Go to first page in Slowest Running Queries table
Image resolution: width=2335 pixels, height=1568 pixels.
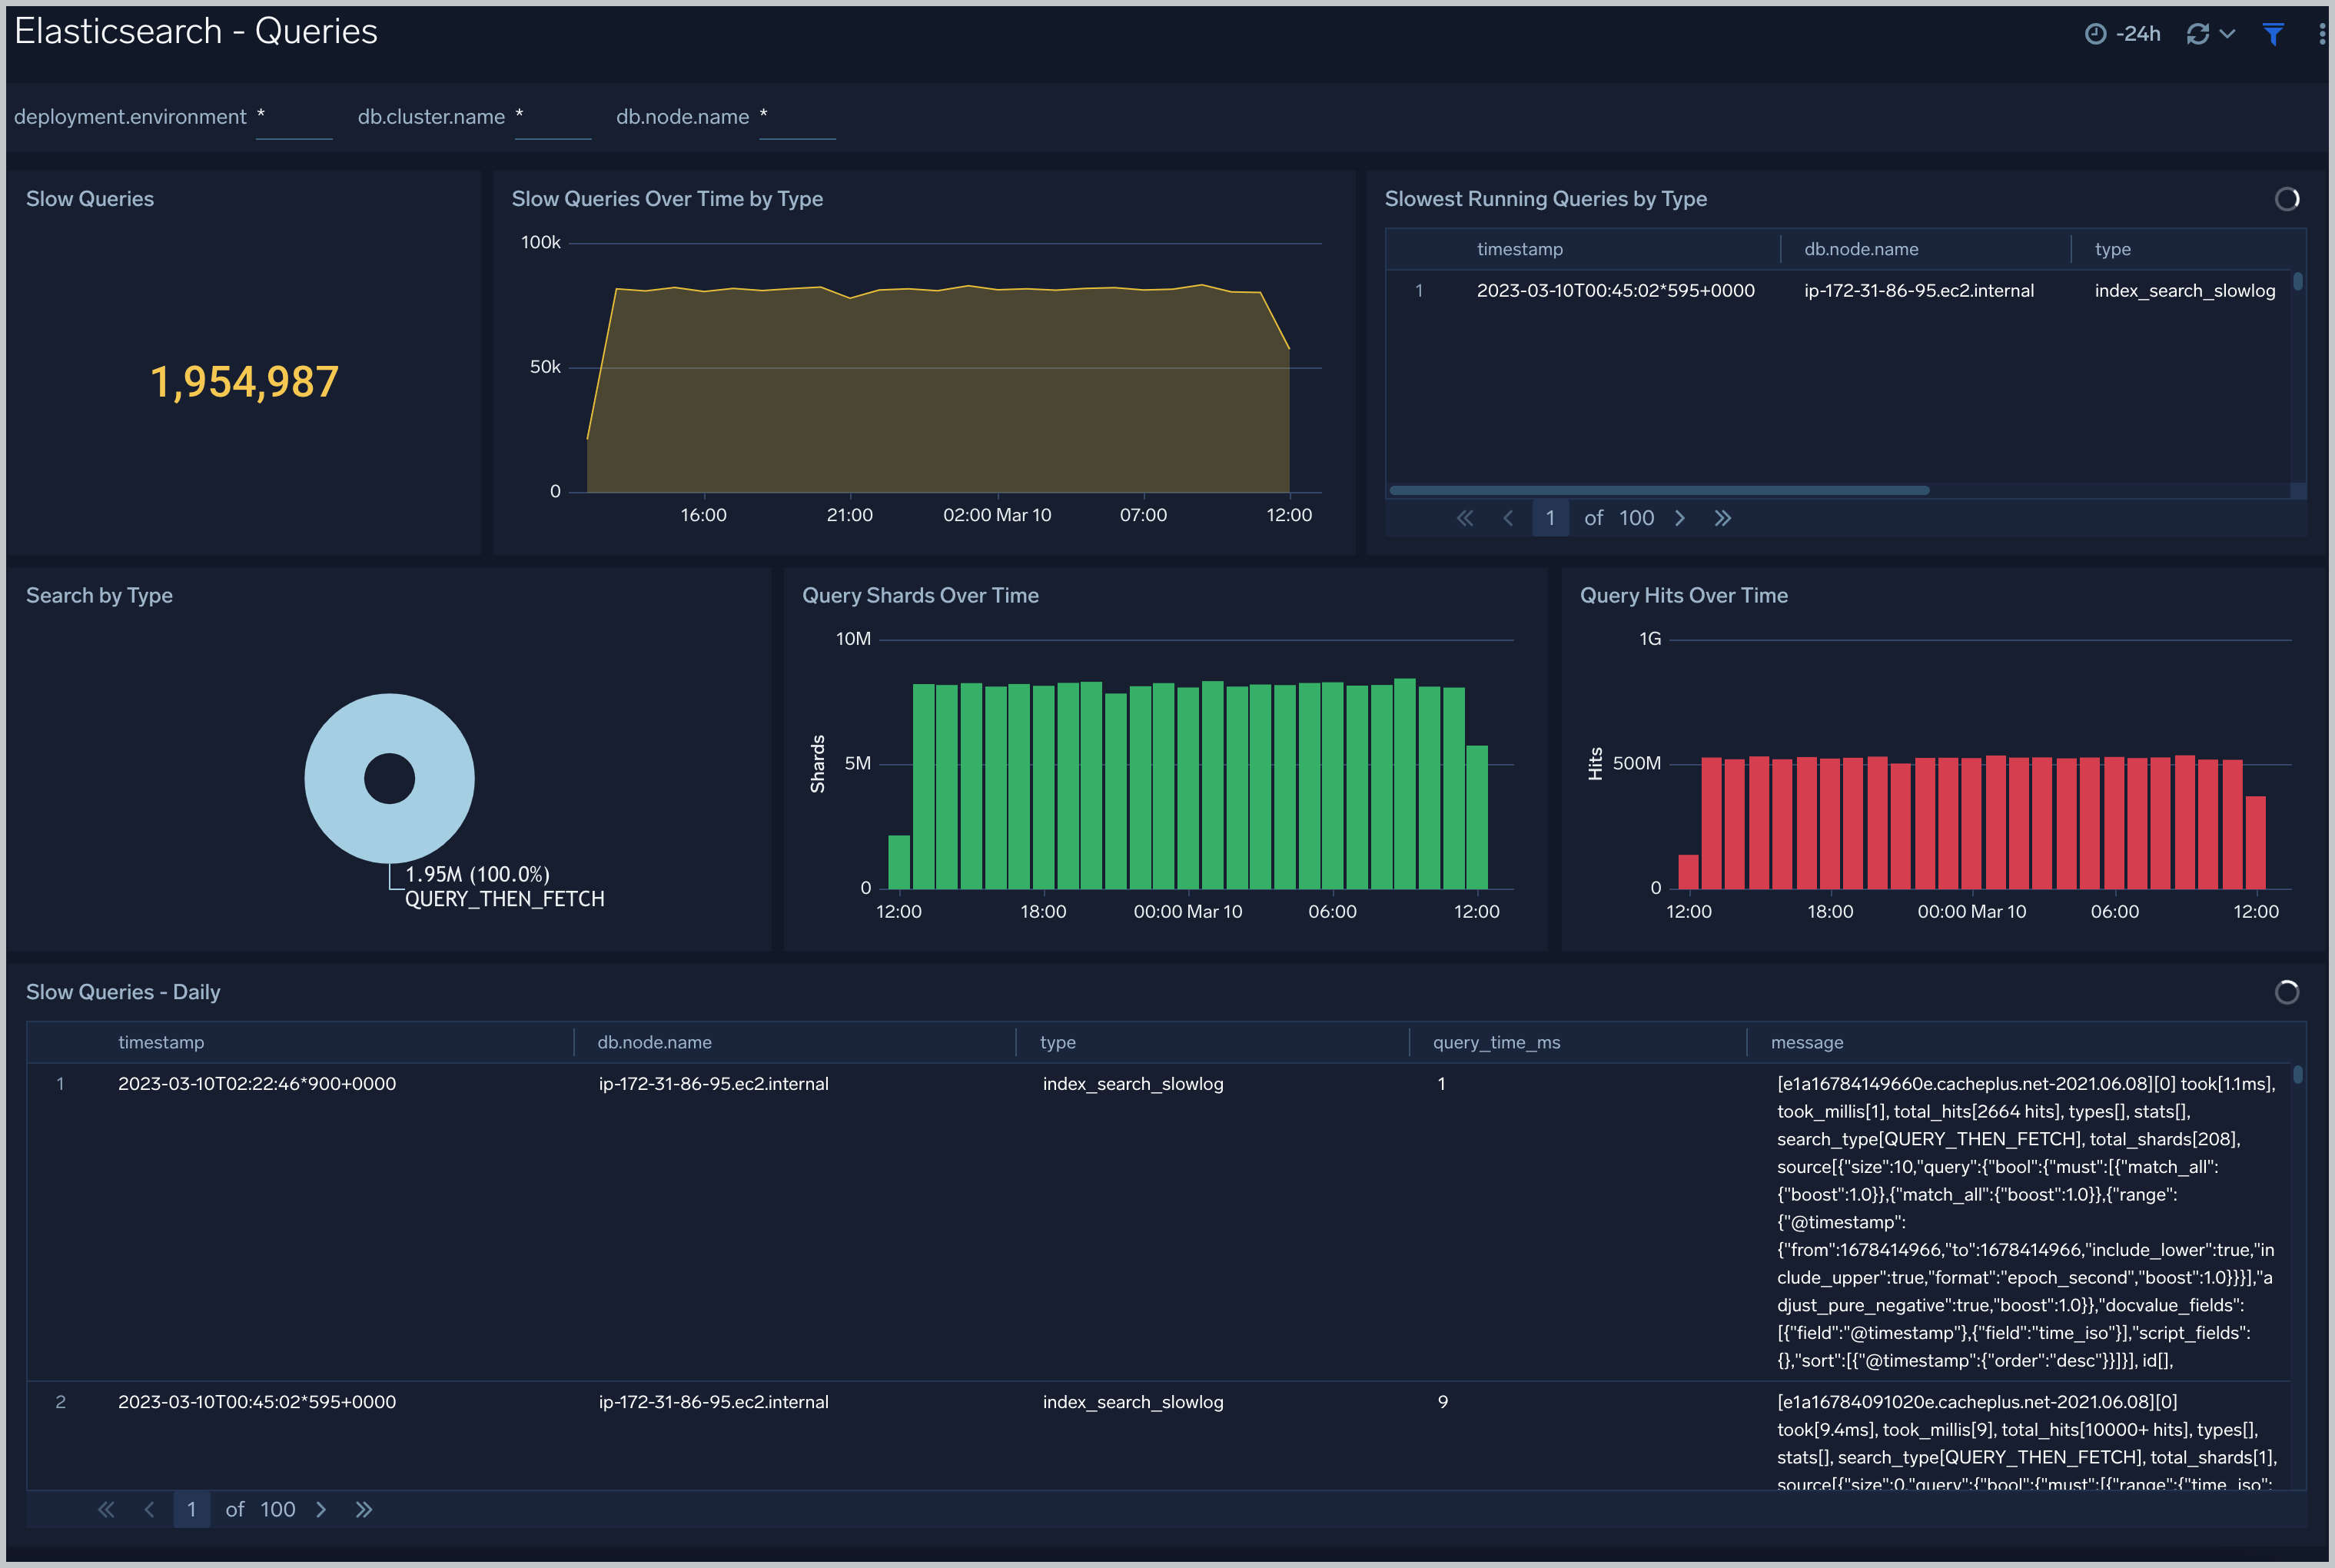(1465, 518)
